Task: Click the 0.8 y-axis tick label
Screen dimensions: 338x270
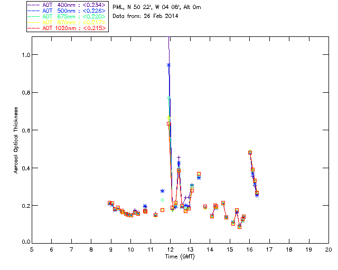Action: pos(26,93)
